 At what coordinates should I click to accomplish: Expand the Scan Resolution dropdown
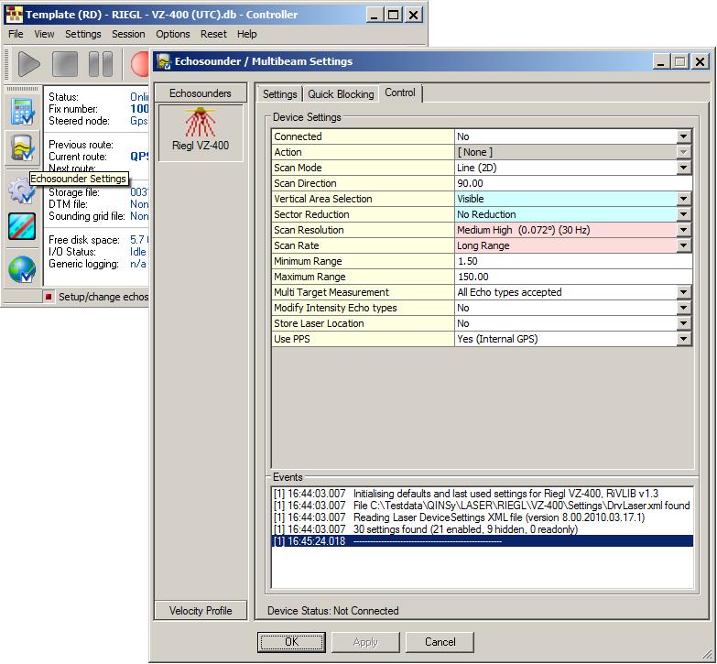[x=683, y=230]
